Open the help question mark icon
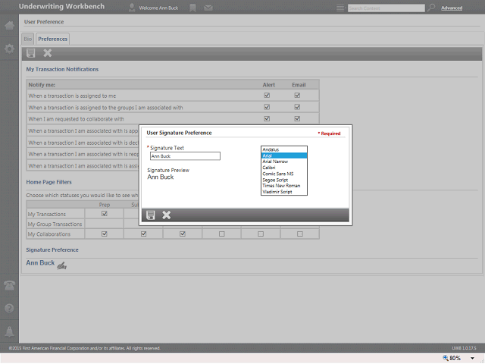 coord(9,309)
